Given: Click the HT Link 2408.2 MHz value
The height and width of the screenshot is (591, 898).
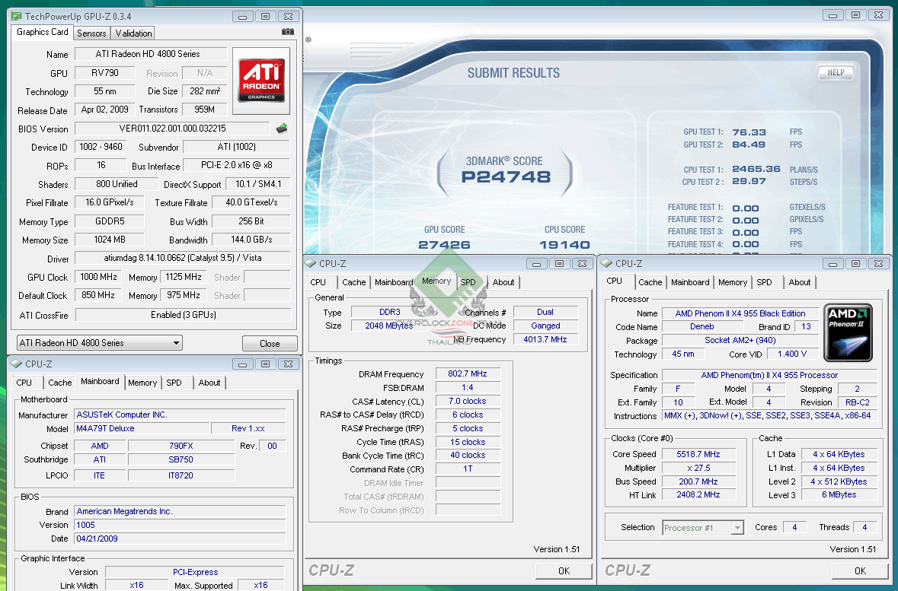Looking at the screenshot, I should point(698,495).
